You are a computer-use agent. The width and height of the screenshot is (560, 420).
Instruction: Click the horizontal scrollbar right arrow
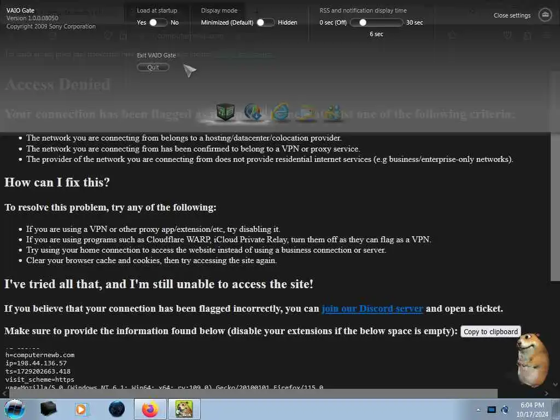tap(546, 393)
